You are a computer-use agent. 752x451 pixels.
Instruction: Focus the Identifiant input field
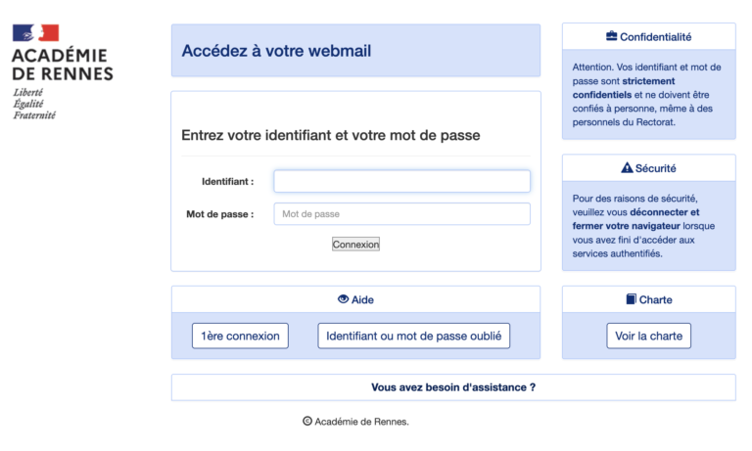pyautogui.click(x=401, y=181)
